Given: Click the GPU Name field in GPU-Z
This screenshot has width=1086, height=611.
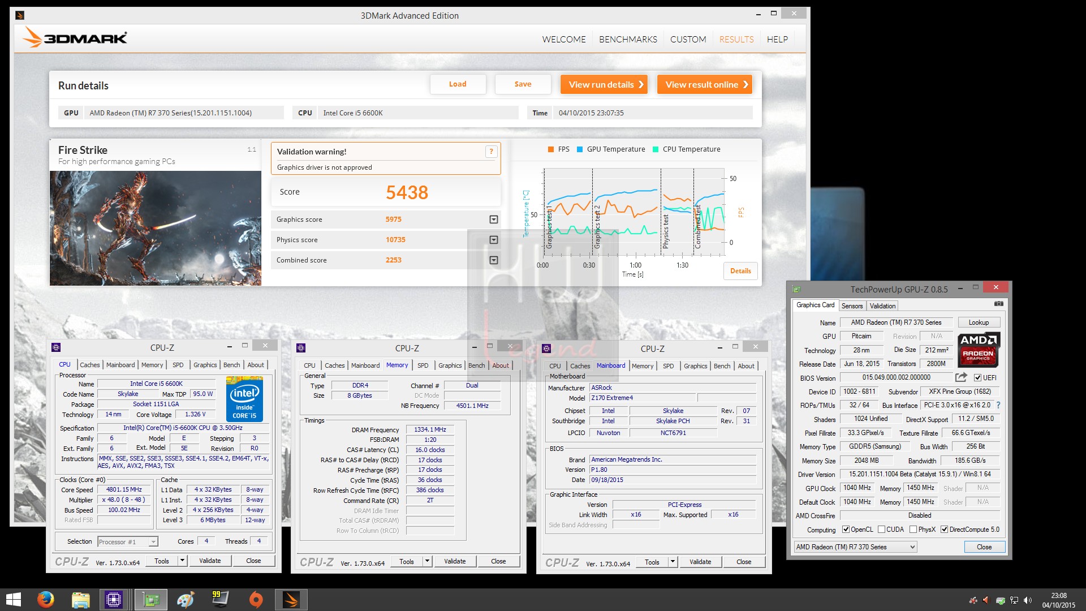Looking at the screenshot, I should pos(896,322).
